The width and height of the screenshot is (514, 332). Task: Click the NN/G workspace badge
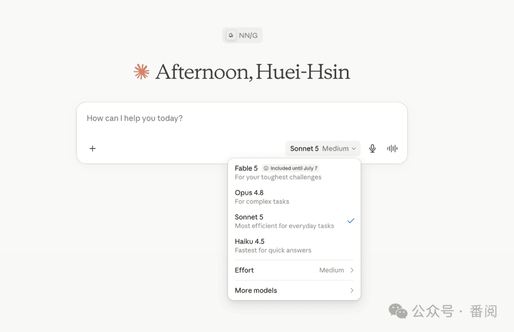pos(242,35)
